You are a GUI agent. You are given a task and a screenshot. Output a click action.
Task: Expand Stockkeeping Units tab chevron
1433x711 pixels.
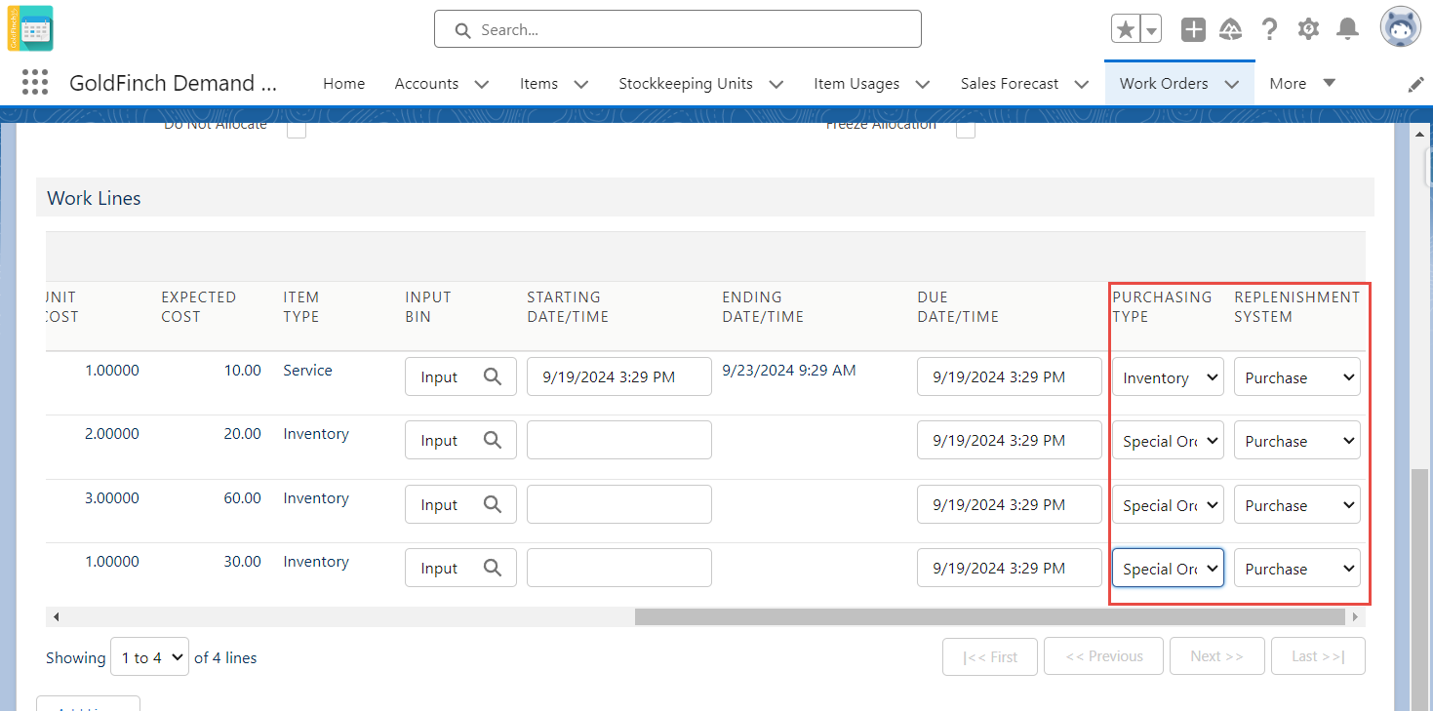pyautogui.click(x=776, y=84)
